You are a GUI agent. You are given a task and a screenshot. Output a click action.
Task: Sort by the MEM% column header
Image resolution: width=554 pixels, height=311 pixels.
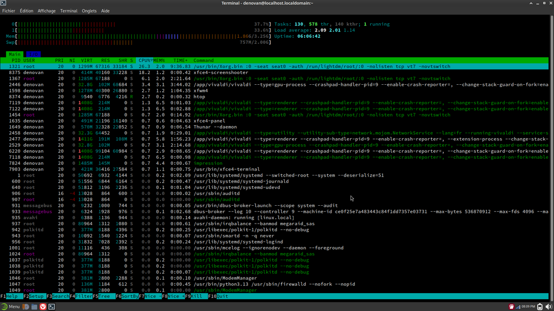[159, 60]
